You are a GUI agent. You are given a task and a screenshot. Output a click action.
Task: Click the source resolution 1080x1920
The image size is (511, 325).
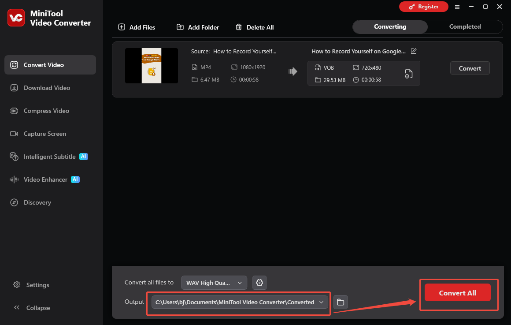(x=252, y=67)
